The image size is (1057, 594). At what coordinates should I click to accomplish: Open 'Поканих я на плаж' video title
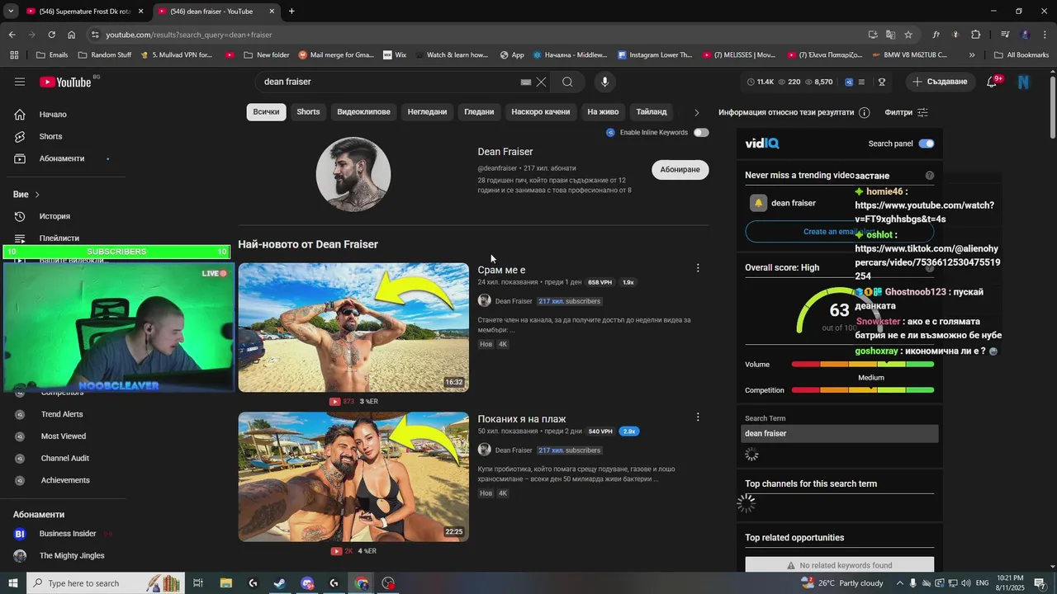point(522,420)
